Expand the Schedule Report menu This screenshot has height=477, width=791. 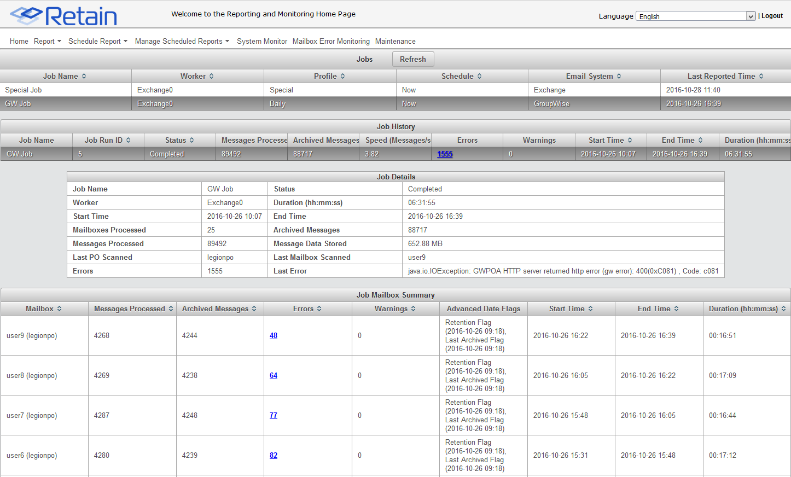[x=97, y=42]
